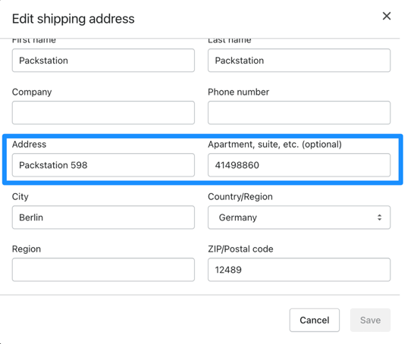Click the Address field with Packstation 598
Screen dimensions: 417x344
[103, 165]
